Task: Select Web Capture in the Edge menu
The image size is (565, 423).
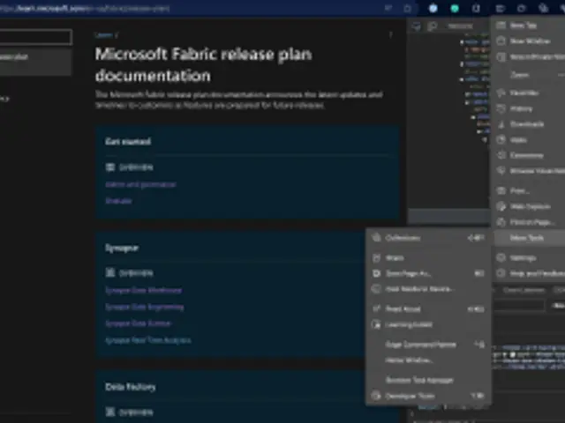Action: 530,206
